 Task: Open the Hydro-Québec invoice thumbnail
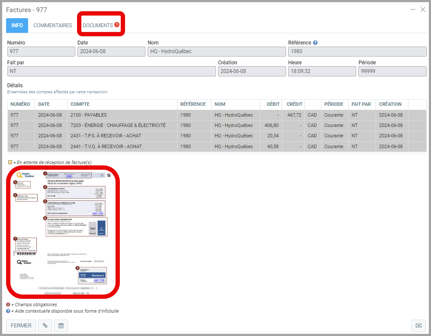click(x=63, y=231)
